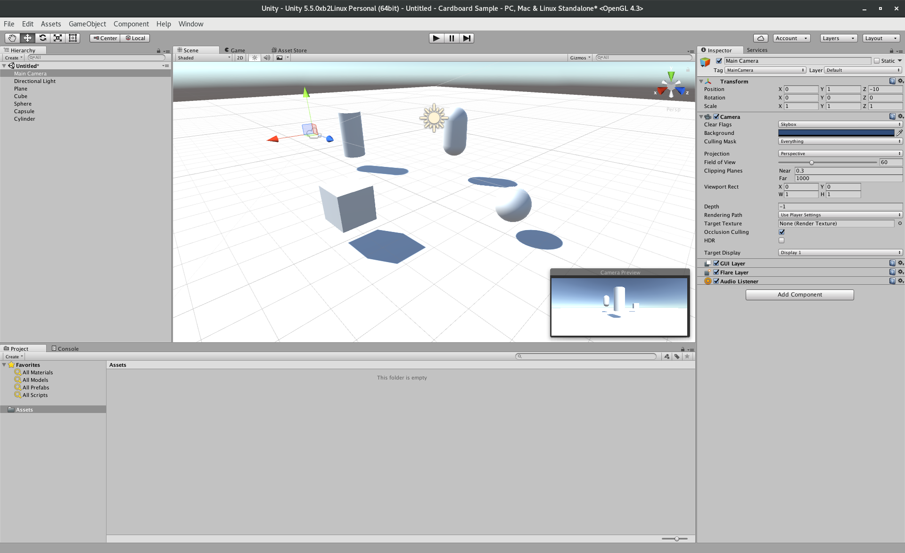Select Directional Light in Hierarchy
The width and height of the screenshot is (905, 553).
coord(35,81)
